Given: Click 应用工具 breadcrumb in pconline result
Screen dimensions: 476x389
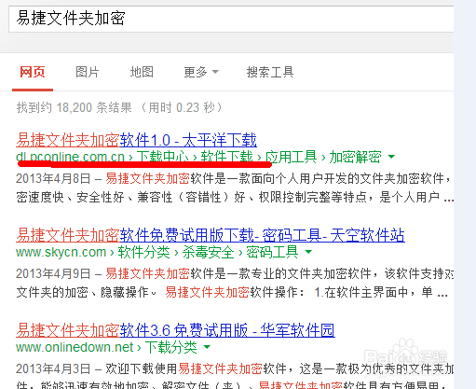Looking at the screenshot, I should 291,157.
